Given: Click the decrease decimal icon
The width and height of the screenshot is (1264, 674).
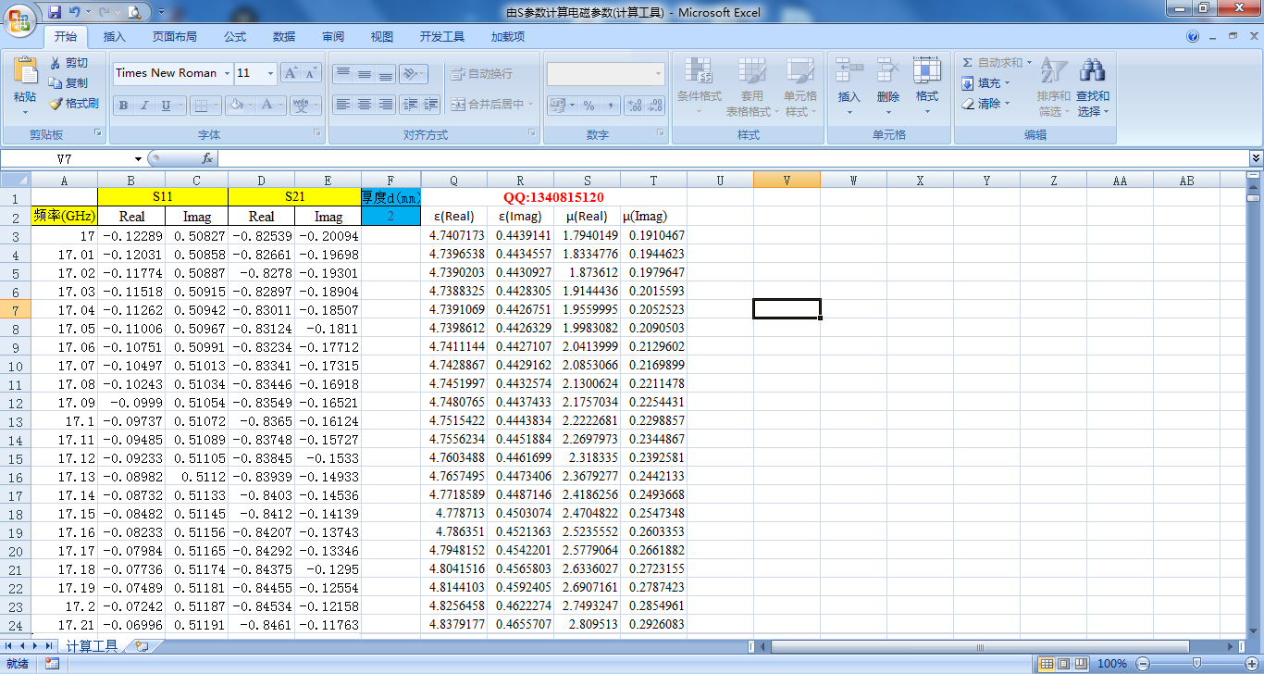Looking at the screenshot, I should click(x=655, y=106).
